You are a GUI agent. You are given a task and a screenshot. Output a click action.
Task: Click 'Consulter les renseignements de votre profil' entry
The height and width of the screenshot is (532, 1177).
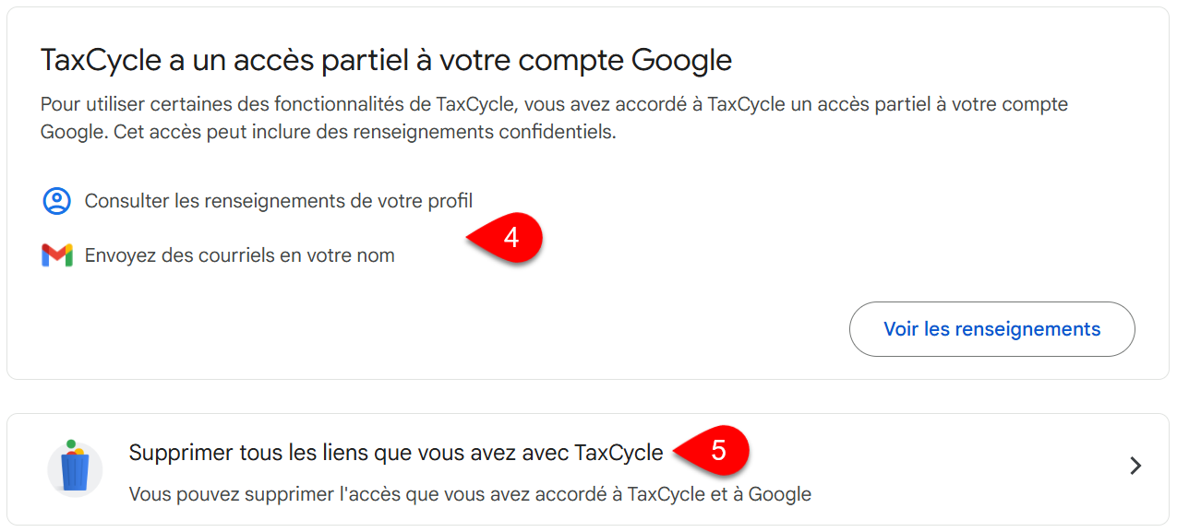[x=278, y=200]
